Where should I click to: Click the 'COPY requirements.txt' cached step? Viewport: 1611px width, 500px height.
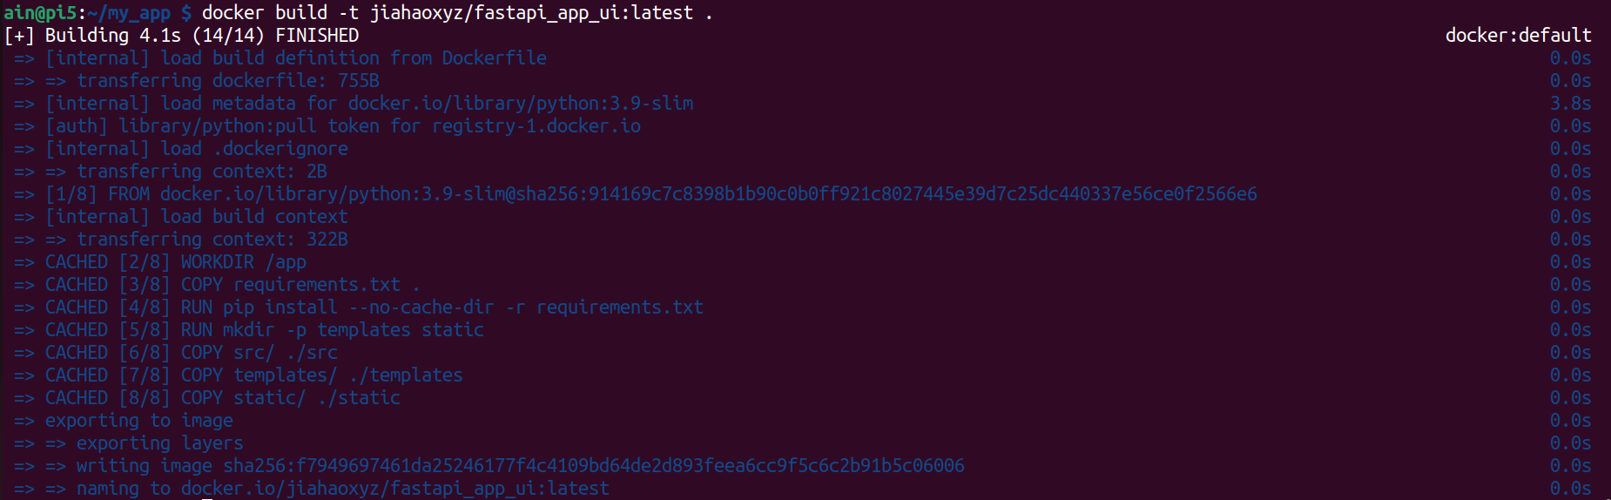pos(233,285)
